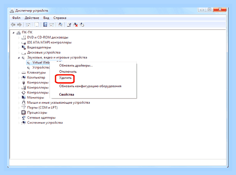Select the ПК-ПК computer name label

click(27, 32)
